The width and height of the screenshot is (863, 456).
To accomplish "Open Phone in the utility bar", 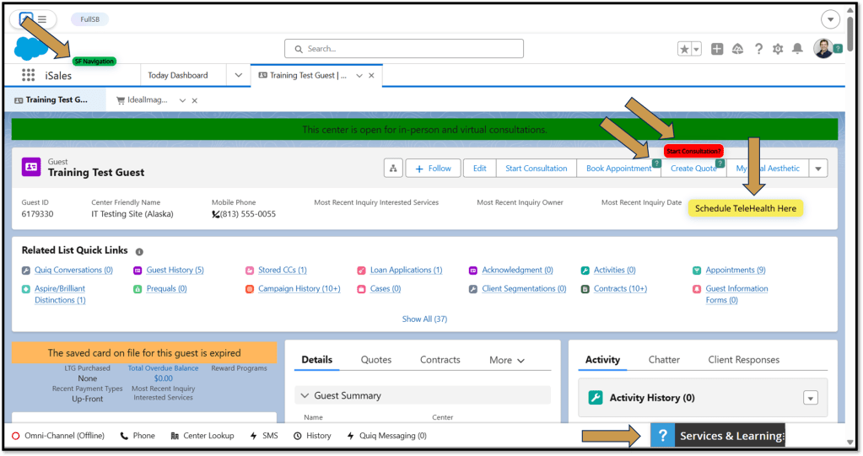I will tap(138, 436).
